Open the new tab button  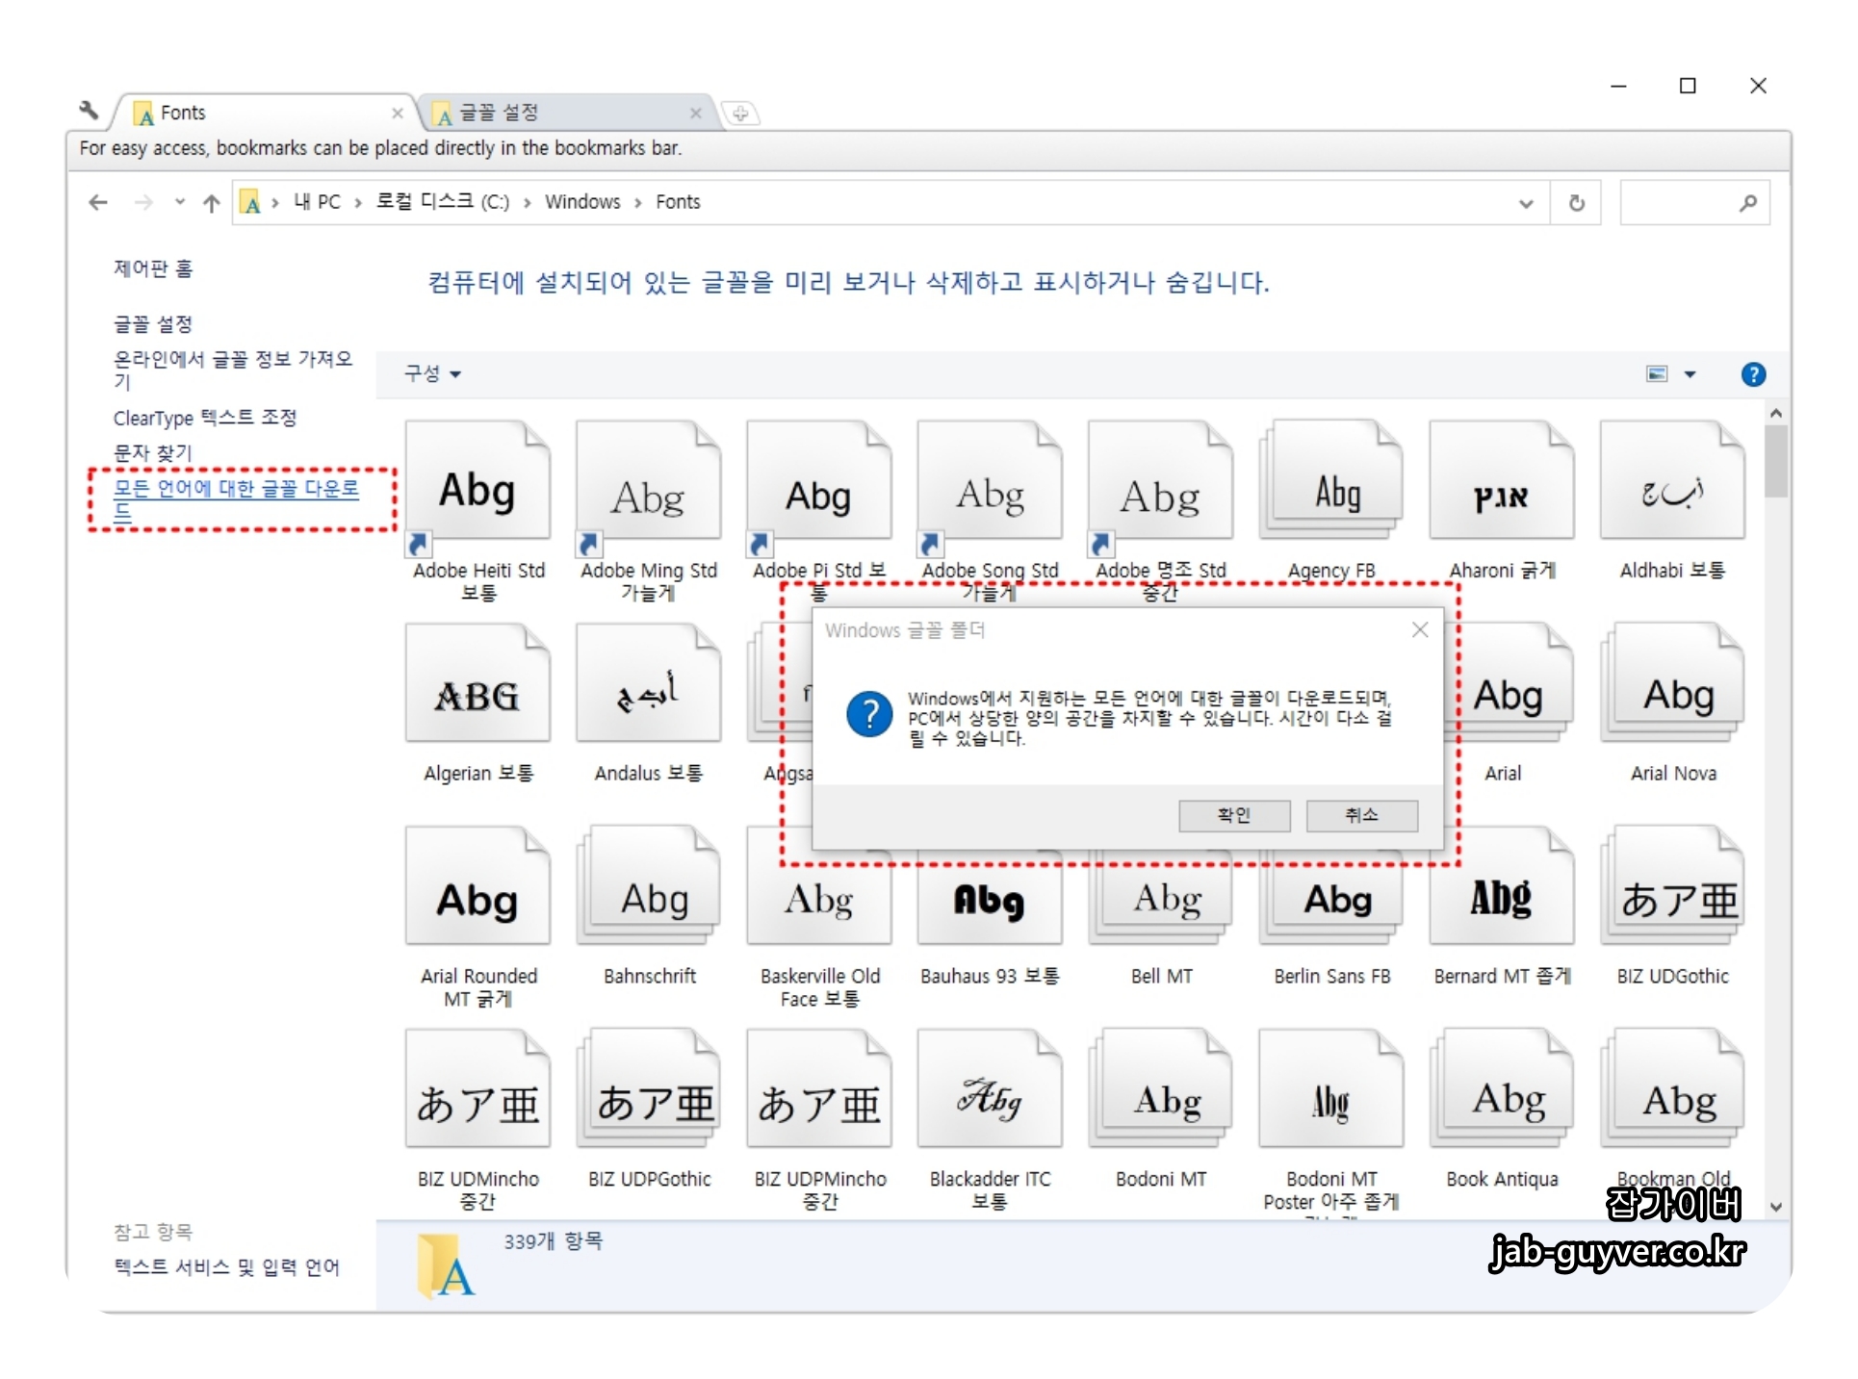click(739, 114)
